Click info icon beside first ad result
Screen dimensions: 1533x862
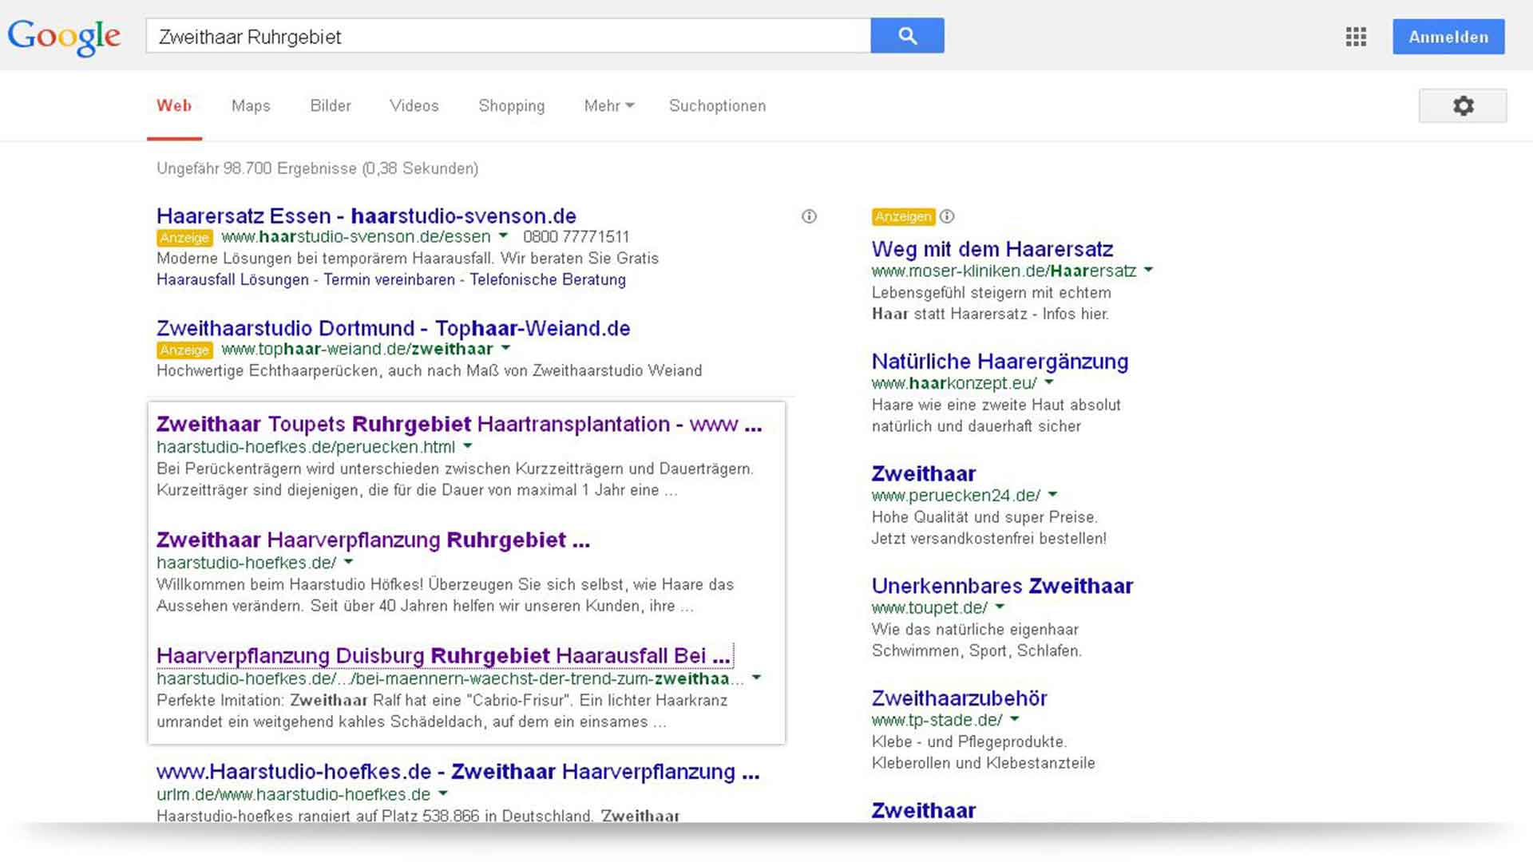tap(809, 216)
